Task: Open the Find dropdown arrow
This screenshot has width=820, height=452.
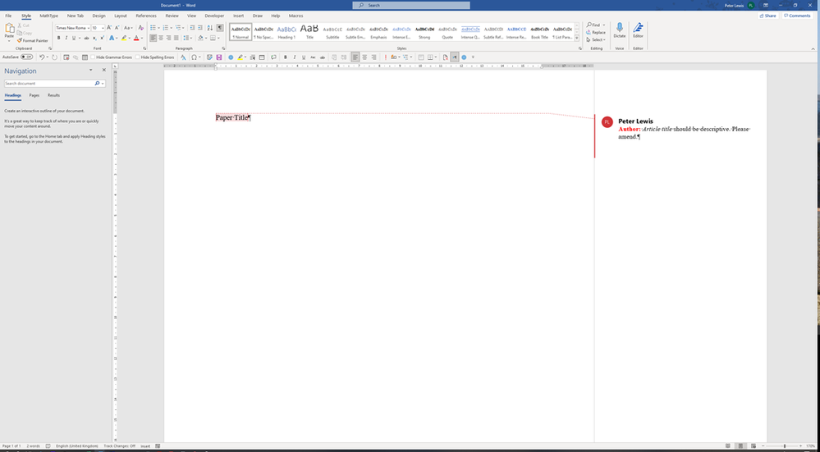Action: pos(603,25)
